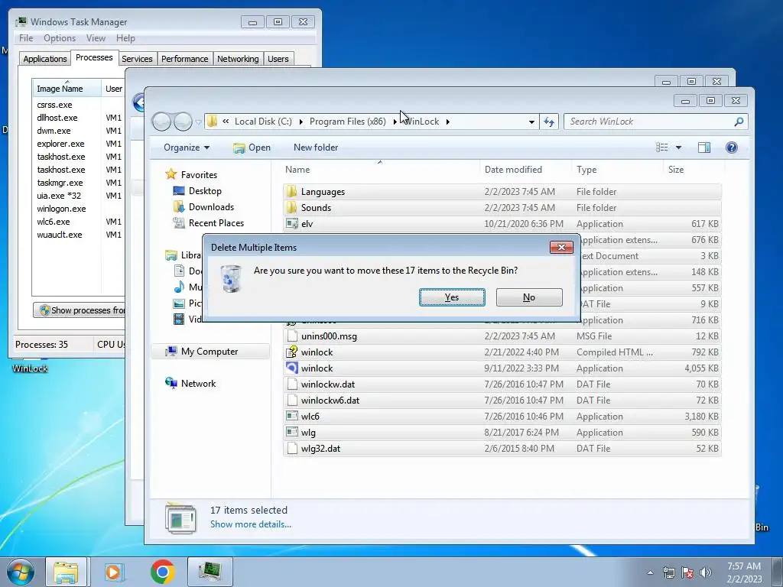
Task: Select the Languages folder icon
Action: pyautogui.click(x=291, y=192)
